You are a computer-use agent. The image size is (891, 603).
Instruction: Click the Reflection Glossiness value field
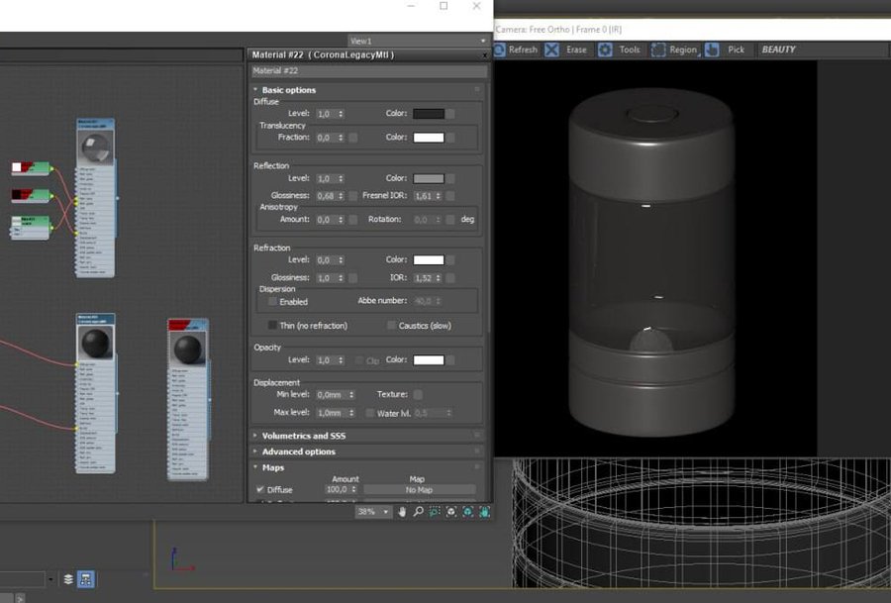tap(326, 196)
